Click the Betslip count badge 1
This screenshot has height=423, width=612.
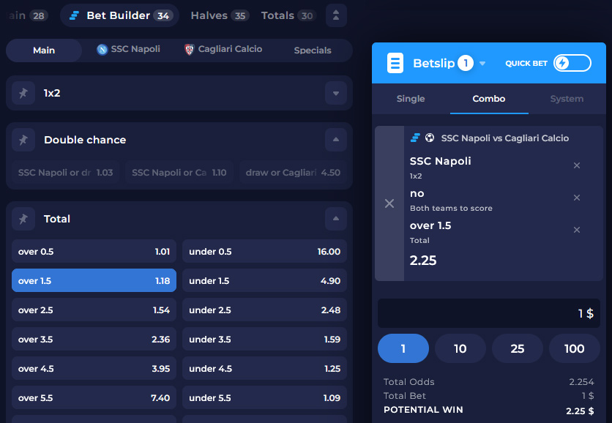tap(466, 63)
